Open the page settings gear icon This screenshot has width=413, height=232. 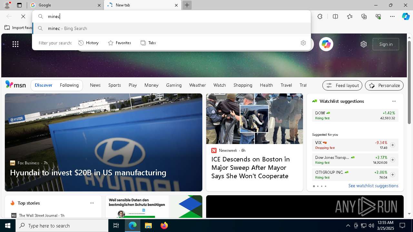364,44
